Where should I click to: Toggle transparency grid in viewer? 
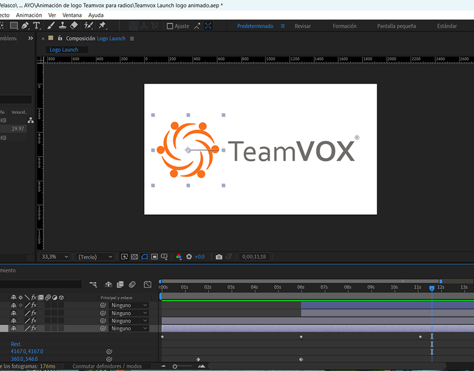pos(134,257)
